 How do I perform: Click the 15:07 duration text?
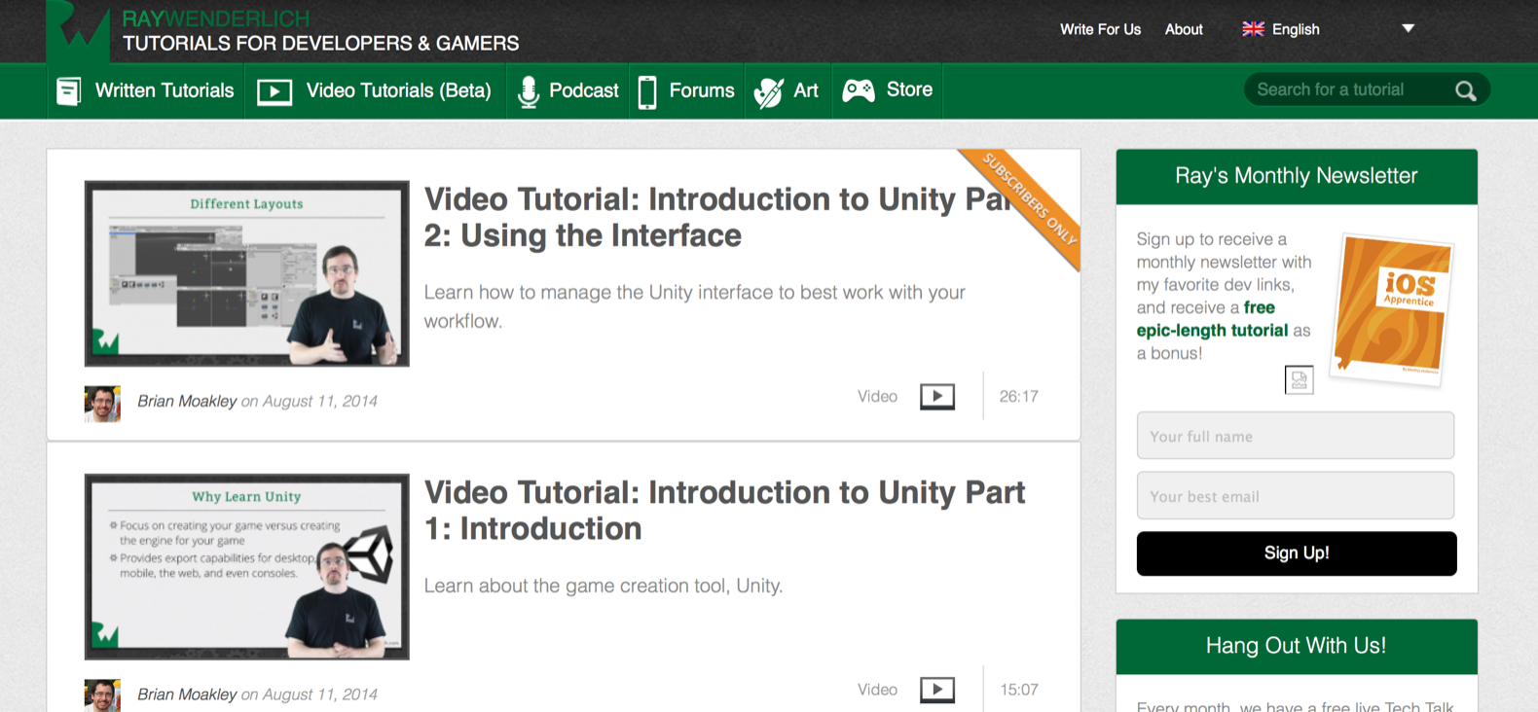point(1019,690)
